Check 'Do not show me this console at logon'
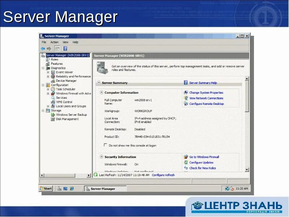The width and height of the screenshot is (289, 217). 105,145
